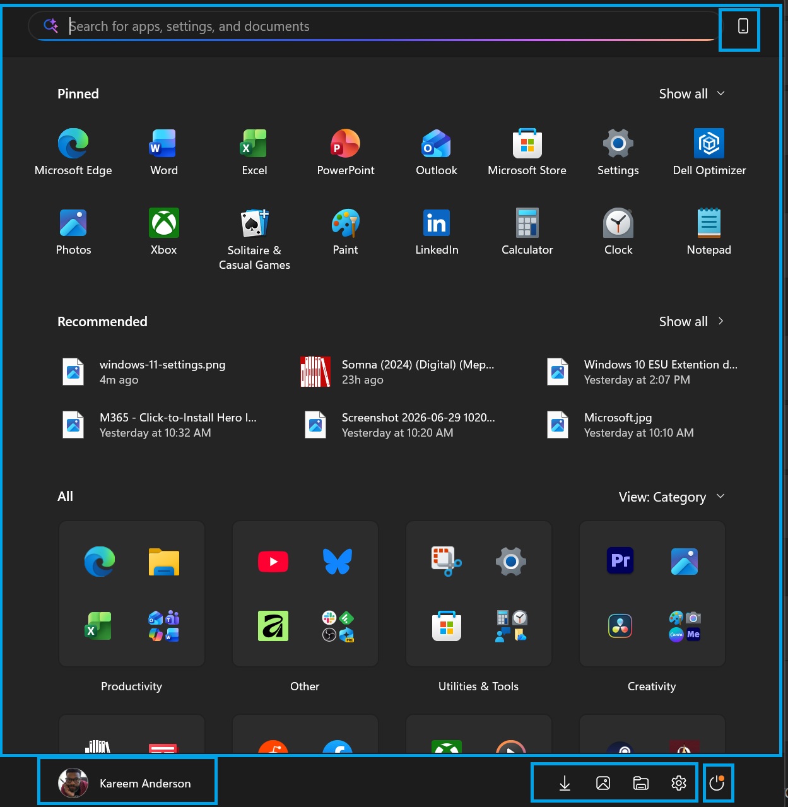Open the pinned Calculator app
The image size is (788, 807).
[527, 232]
